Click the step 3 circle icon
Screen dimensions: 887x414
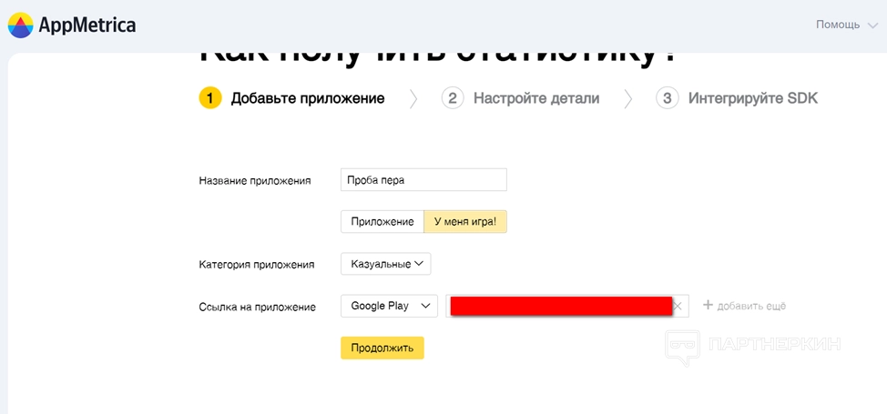pyautogui.click(x=668, y=98)
